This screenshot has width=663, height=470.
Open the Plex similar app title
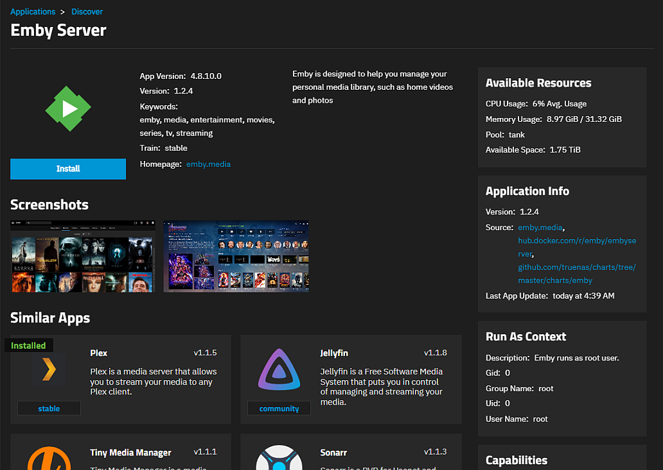[98, 353]
